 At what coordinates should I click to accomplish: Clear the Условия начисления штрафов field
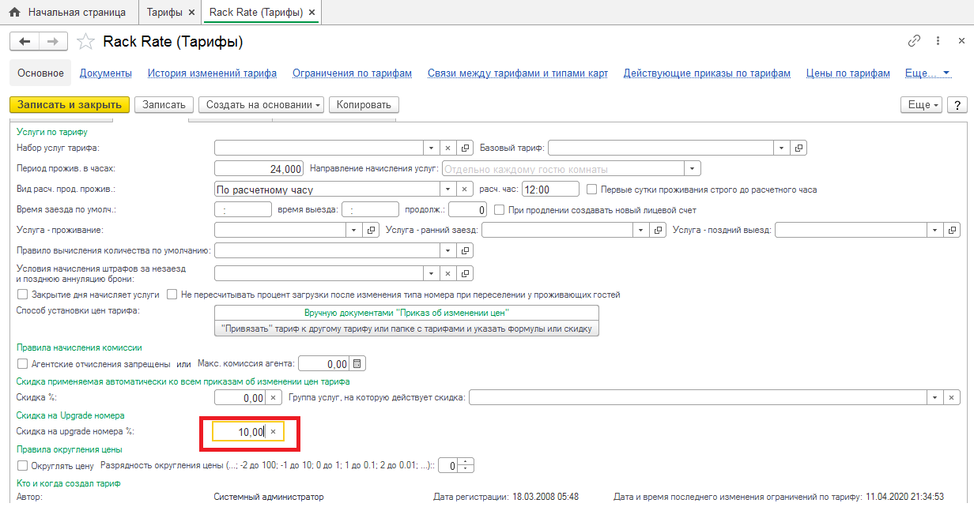pyautogui.click(x=447, y=273)
